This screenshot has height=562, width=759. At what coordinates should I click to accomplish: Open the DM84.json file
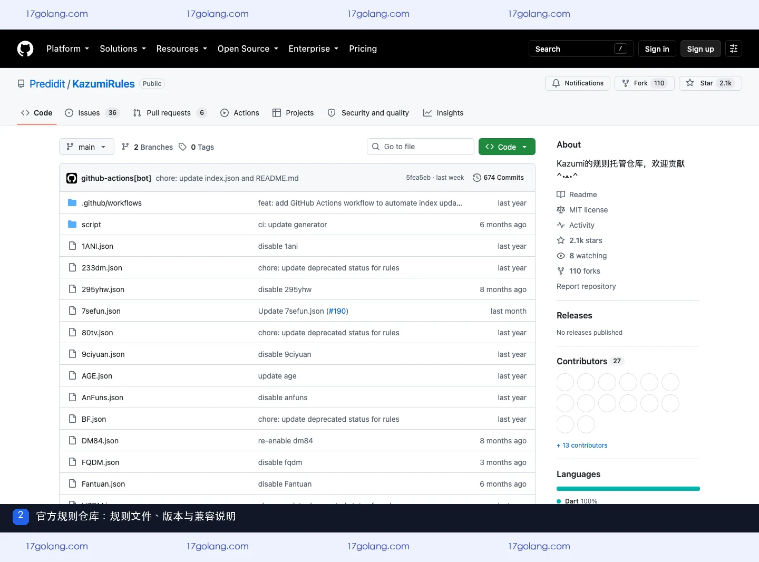point(100,441)
